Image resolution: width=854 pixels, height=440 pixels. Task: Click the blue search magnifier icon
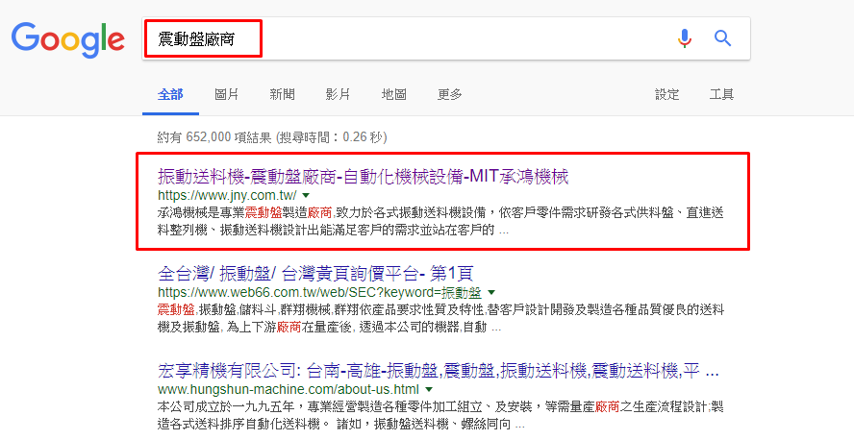[x=723, y=38]
